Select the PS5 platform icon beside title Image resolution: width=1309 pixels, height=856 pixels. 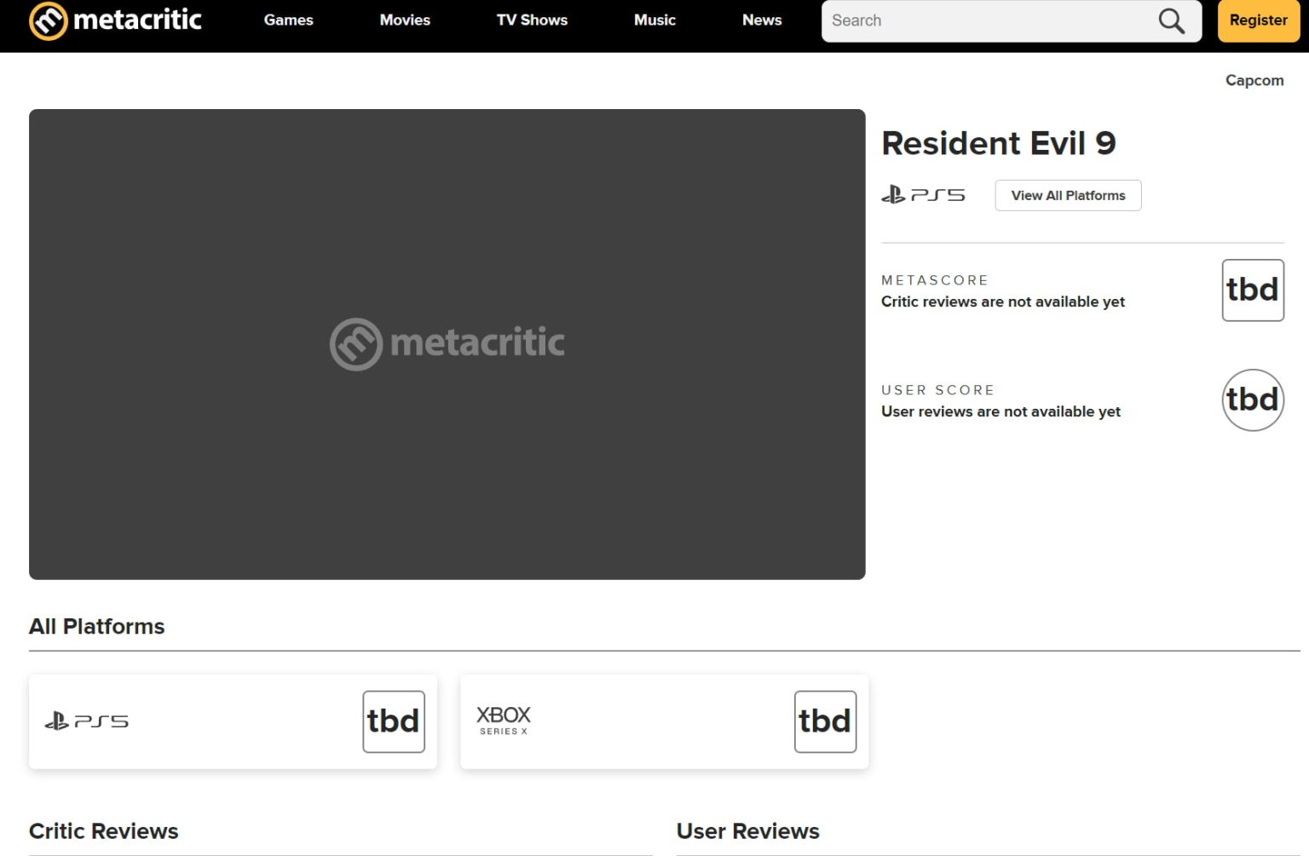[x=923, y=194]
